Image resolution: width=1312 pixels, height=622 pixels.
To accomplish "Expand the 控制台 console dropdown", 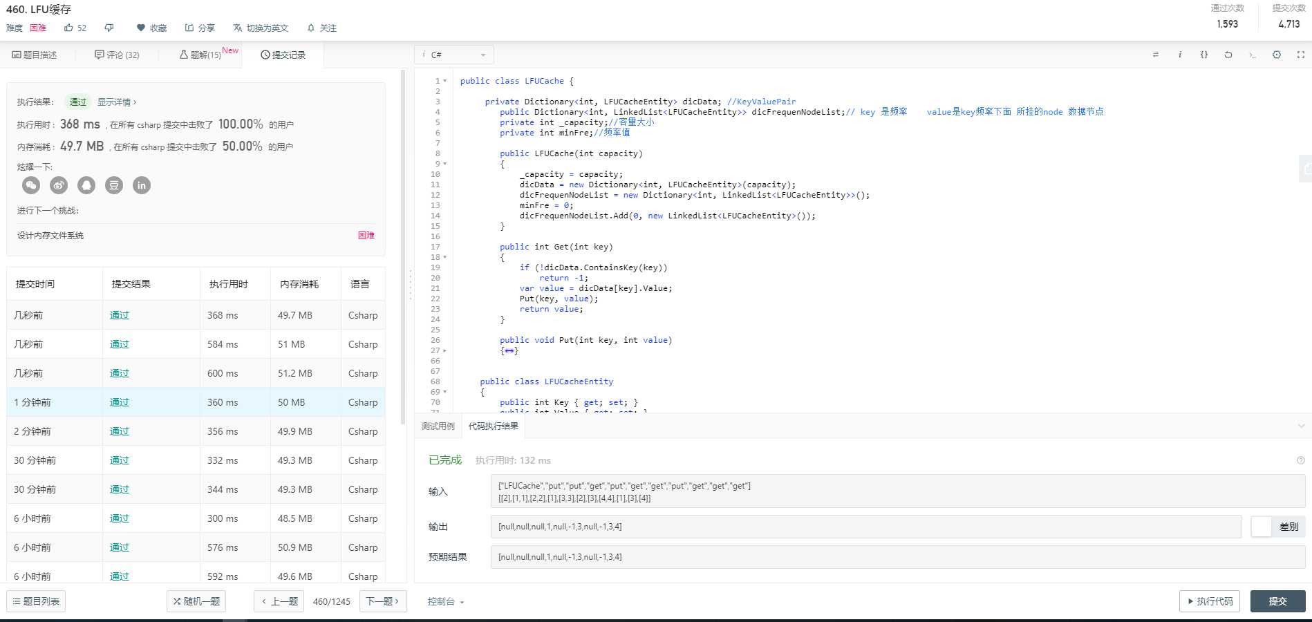I will tap(446, 601).
